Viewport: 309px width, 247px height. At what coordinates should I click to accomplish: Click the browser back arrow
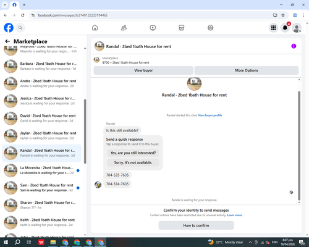6,15
